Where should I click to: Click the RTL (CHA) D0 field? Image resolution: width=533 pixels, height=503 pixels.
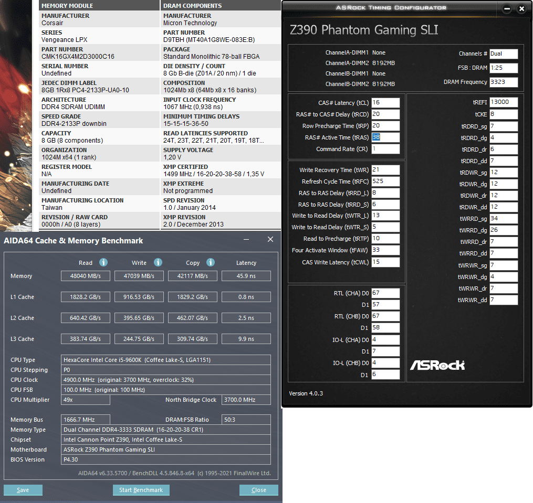pyautogui.click(x=385, y=293)
